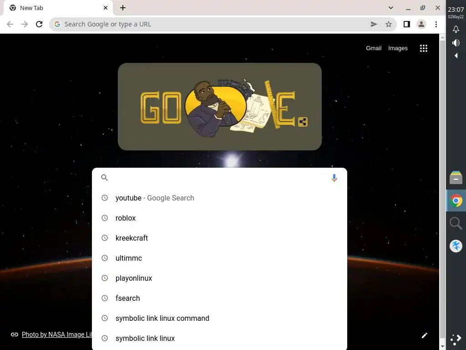Share the Google Doodle via share icon
The image size is (466, 350).
click(303, 122)
